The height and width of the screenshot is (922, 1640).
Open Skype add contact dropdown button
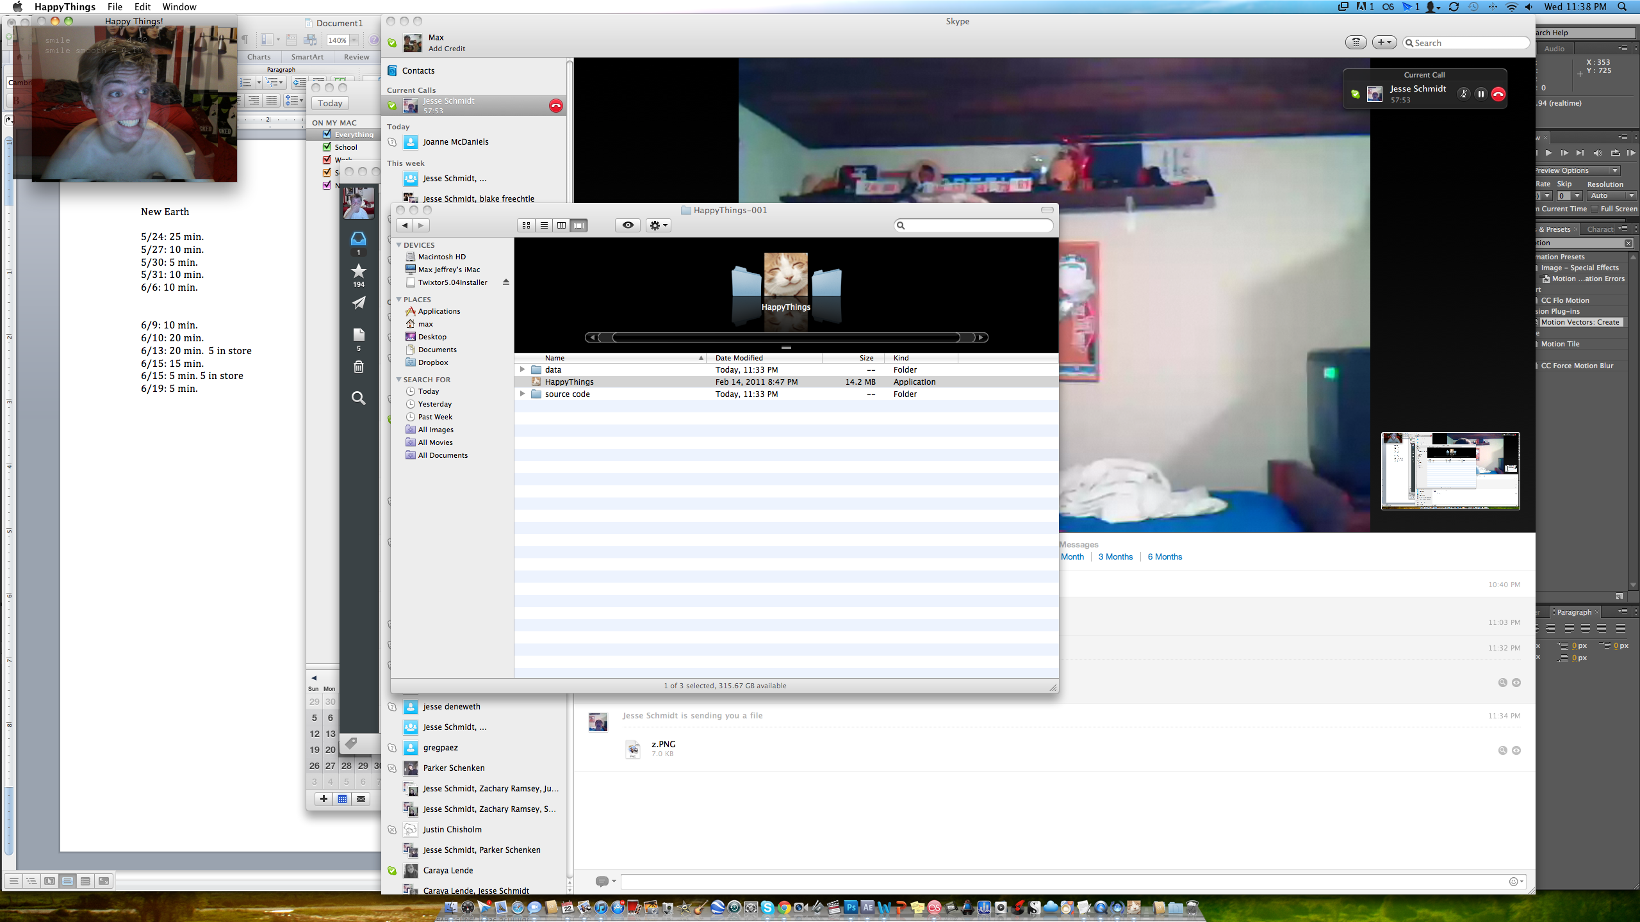1384,42
